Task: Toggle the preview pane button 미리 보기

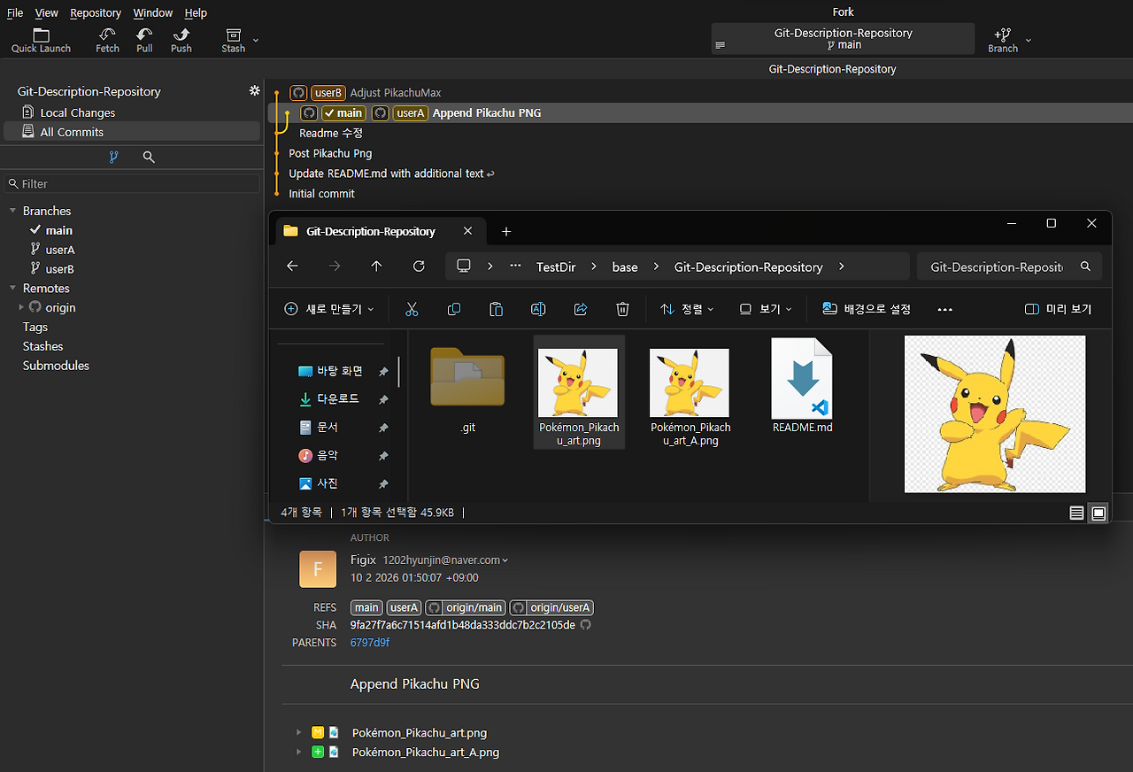Action: coord(1058,309)
